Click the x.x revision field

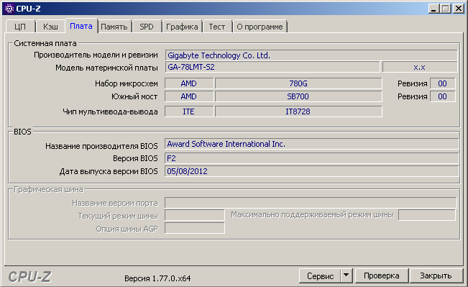tap(419, 67)
